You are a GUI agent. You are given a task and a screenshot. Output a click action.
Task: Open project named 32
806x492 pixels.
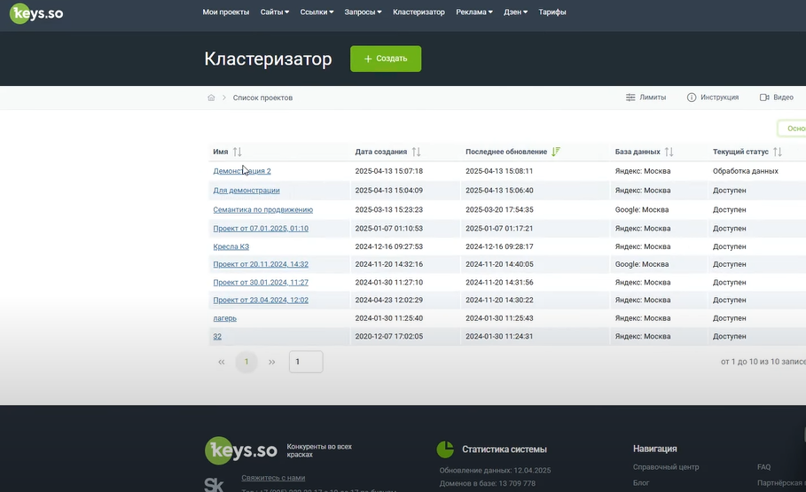pyautogui.click(x=217, y=336)
